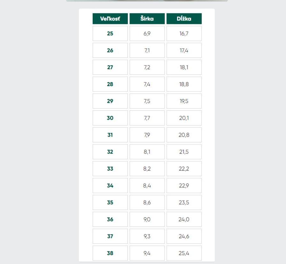Select width cell 9,0
Image resolution: width=286 pixels, height=264 pixels.
pos(147,220)
